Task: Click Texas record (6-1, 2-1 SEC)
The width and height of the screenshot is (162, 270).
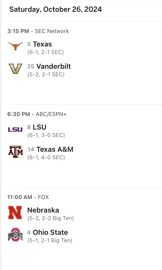Action: [x=46, y=52]
